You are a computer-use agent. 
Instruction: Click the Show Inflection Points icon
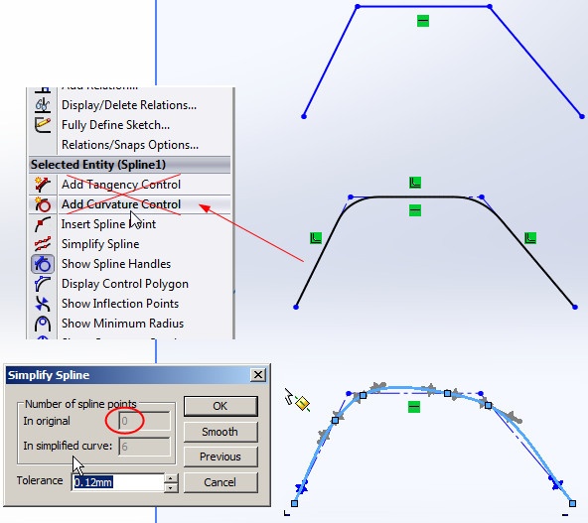point(43,304)
